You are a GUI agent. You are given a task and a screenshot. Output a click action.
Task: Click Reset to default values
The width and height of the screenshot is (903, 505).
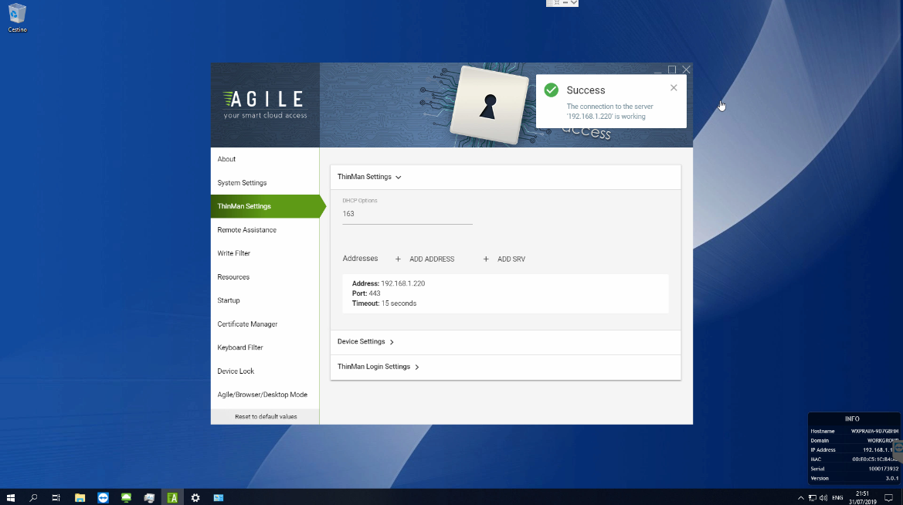click(265, 416)
